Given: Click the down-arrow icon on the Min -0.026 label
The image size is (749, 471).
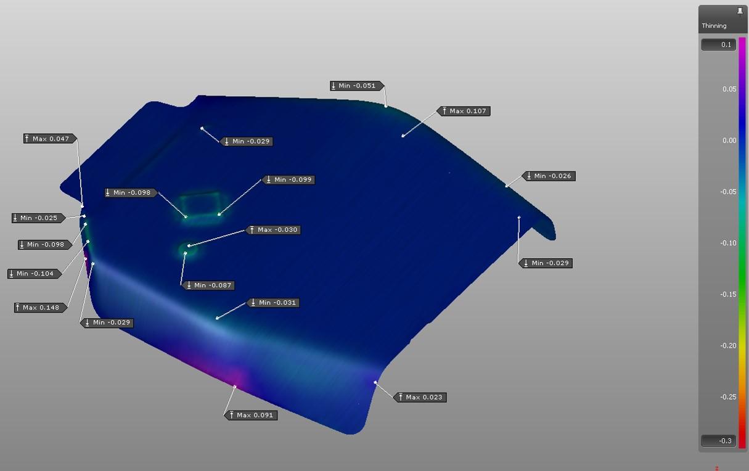Looking at the screenshot, I should click(x=529, y=176).
